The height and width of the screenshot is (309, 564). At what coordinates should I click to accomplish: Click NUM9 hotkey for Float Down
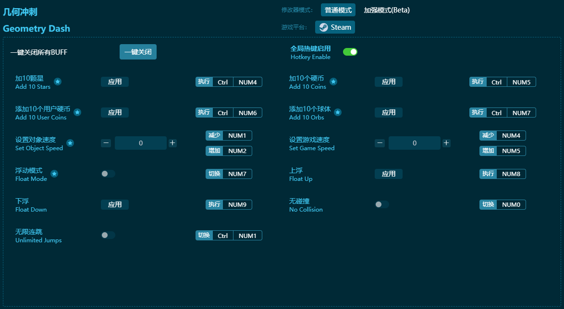(x=237, y=205)
